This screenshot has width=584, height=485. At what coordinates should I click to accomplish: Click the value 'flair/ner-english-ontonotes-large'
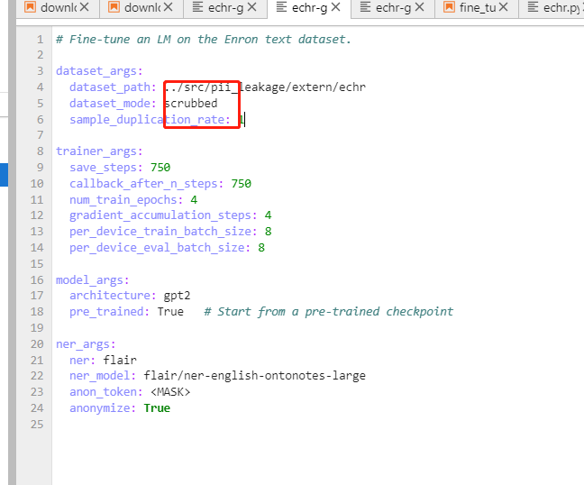click(254, 376)
